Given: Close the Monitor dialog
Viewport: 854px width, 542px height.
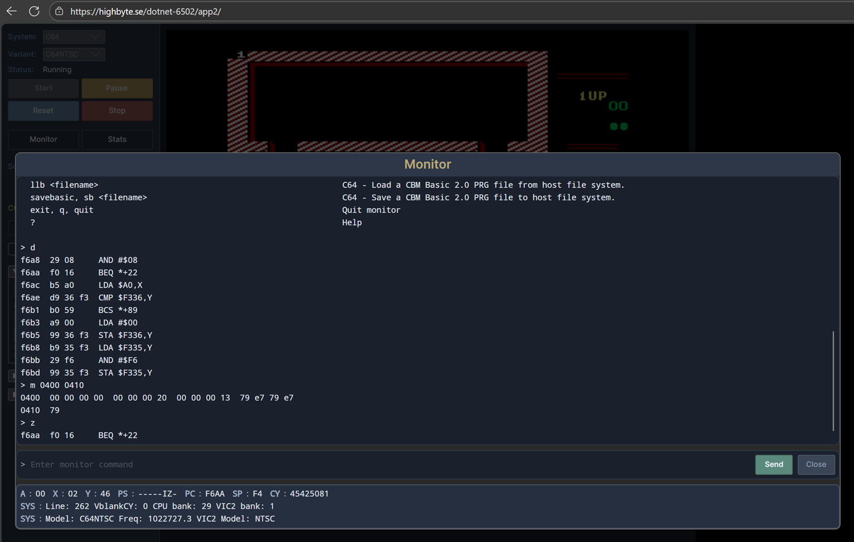Looking at the screenshot, I should pyautogui.click(x=816, y=465).
